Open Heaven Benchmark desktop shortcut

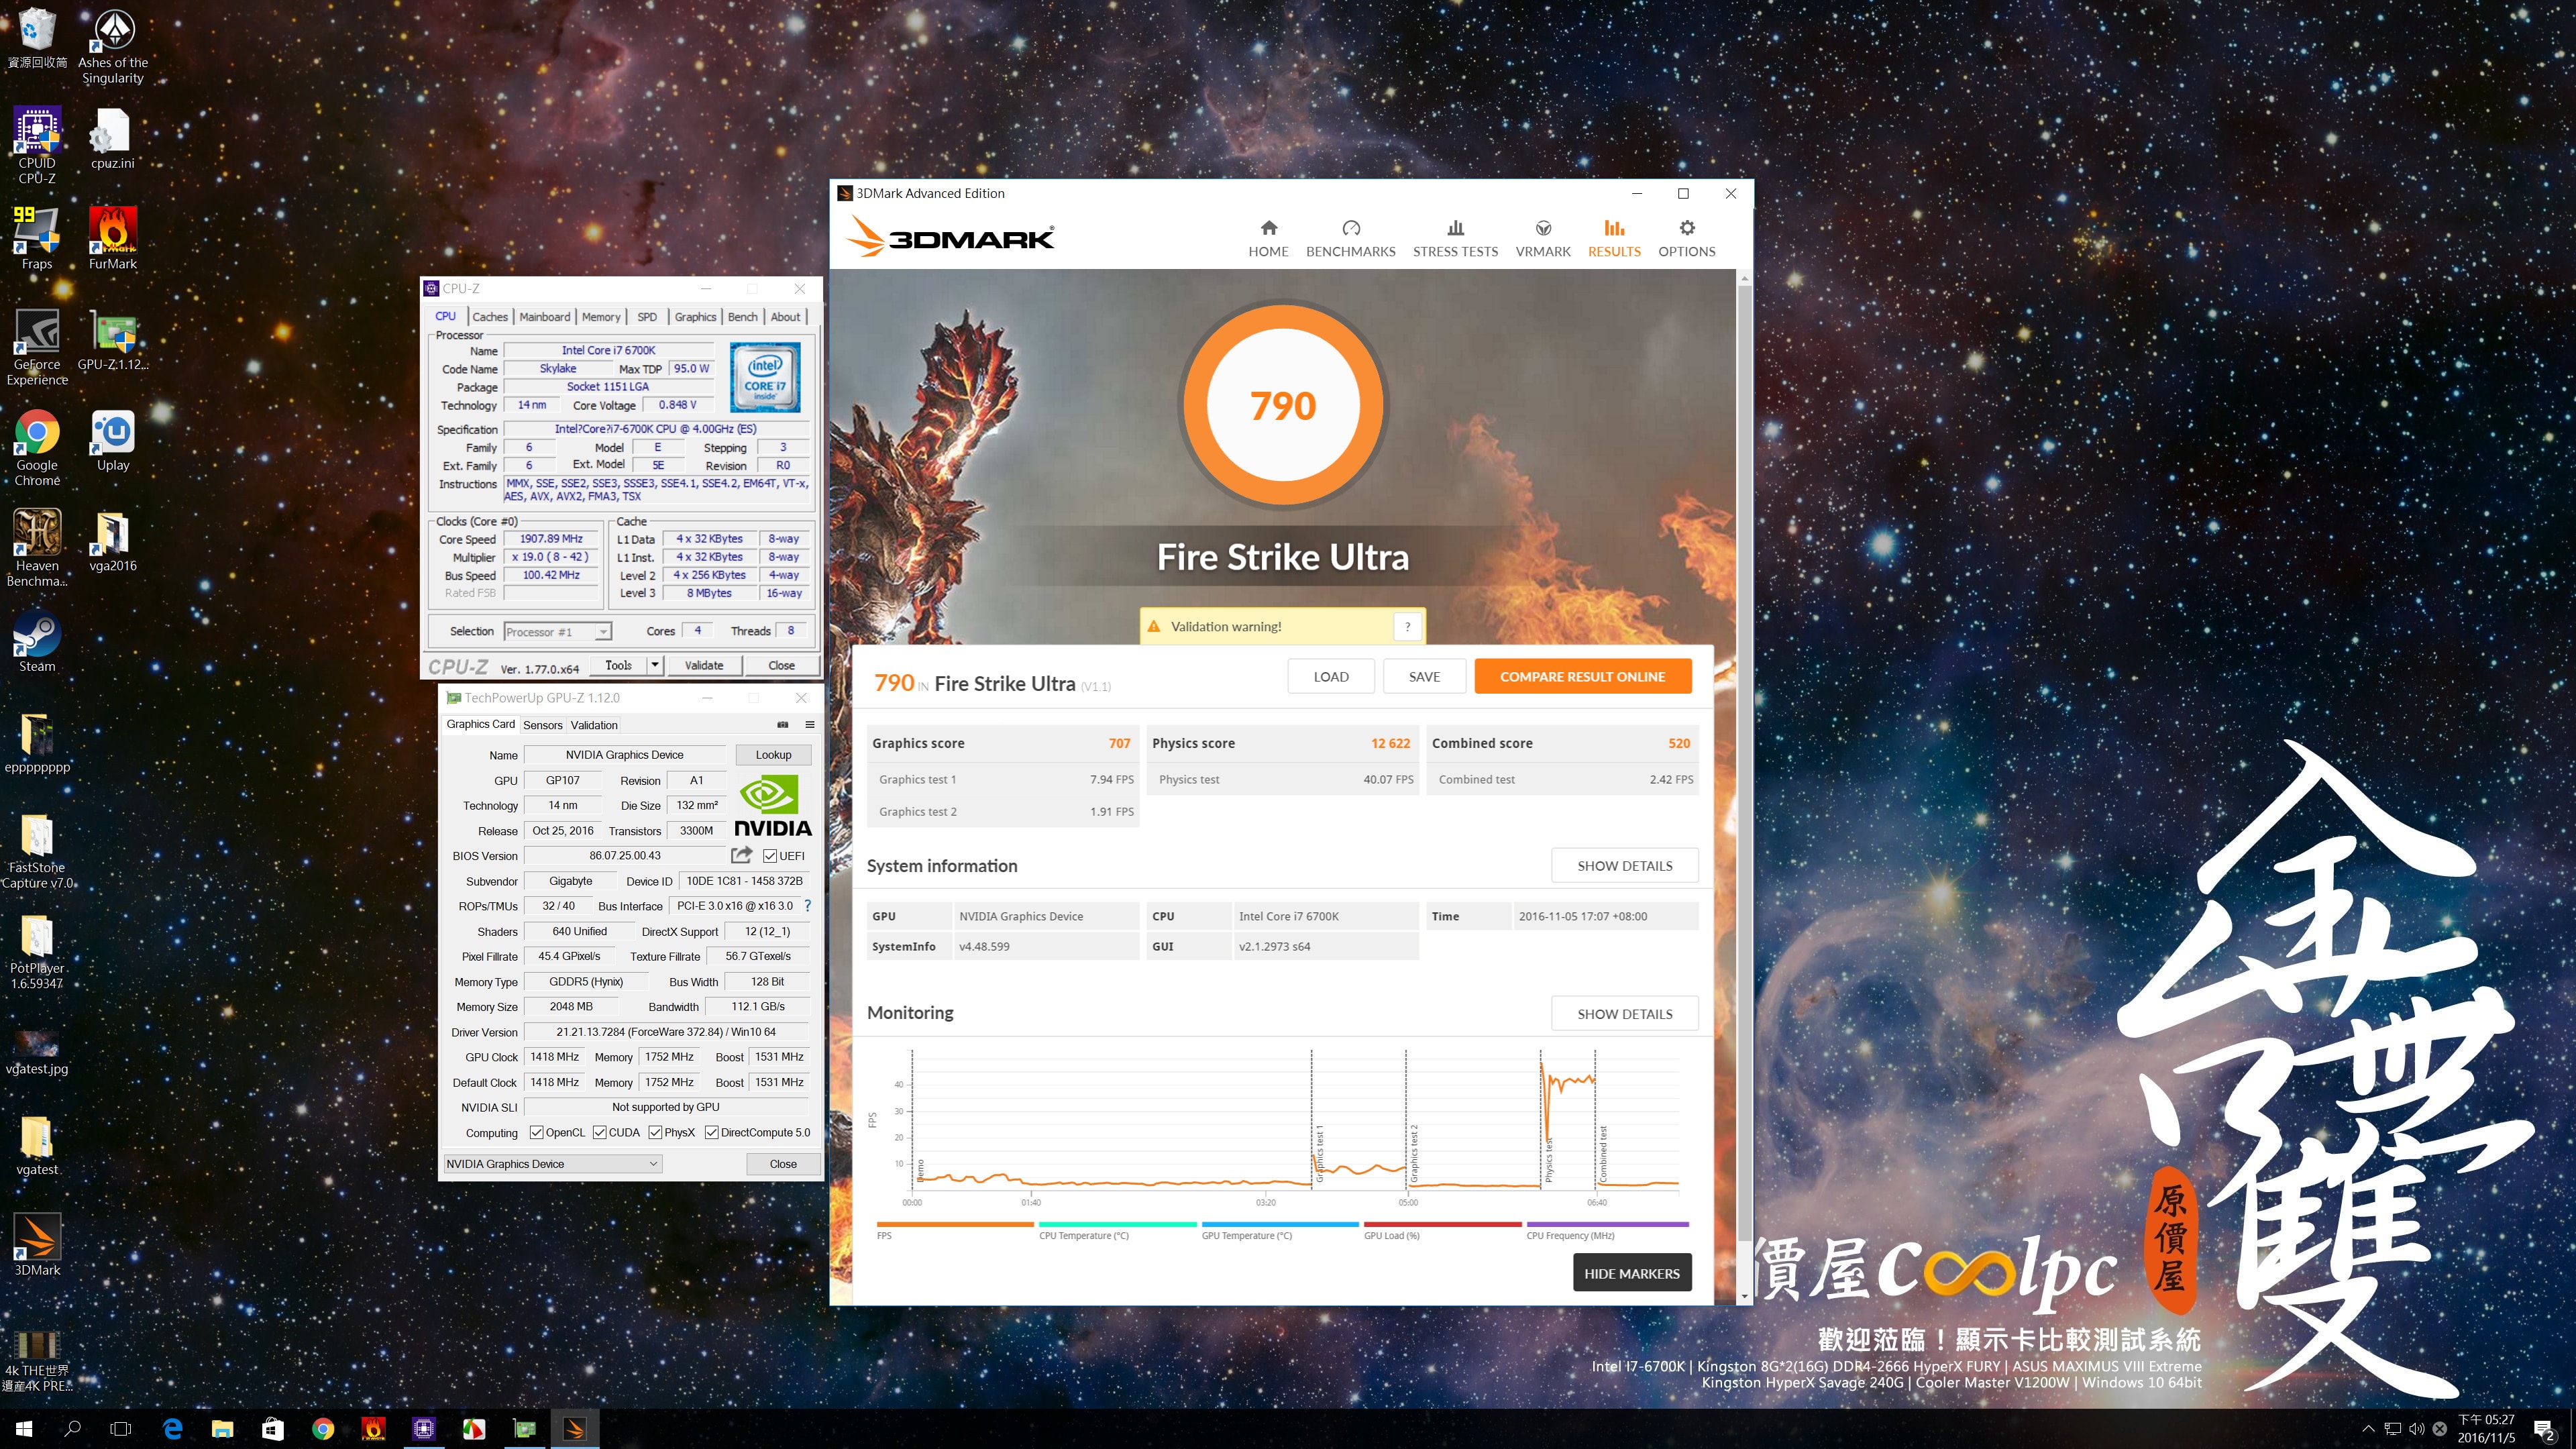point(37,547)
